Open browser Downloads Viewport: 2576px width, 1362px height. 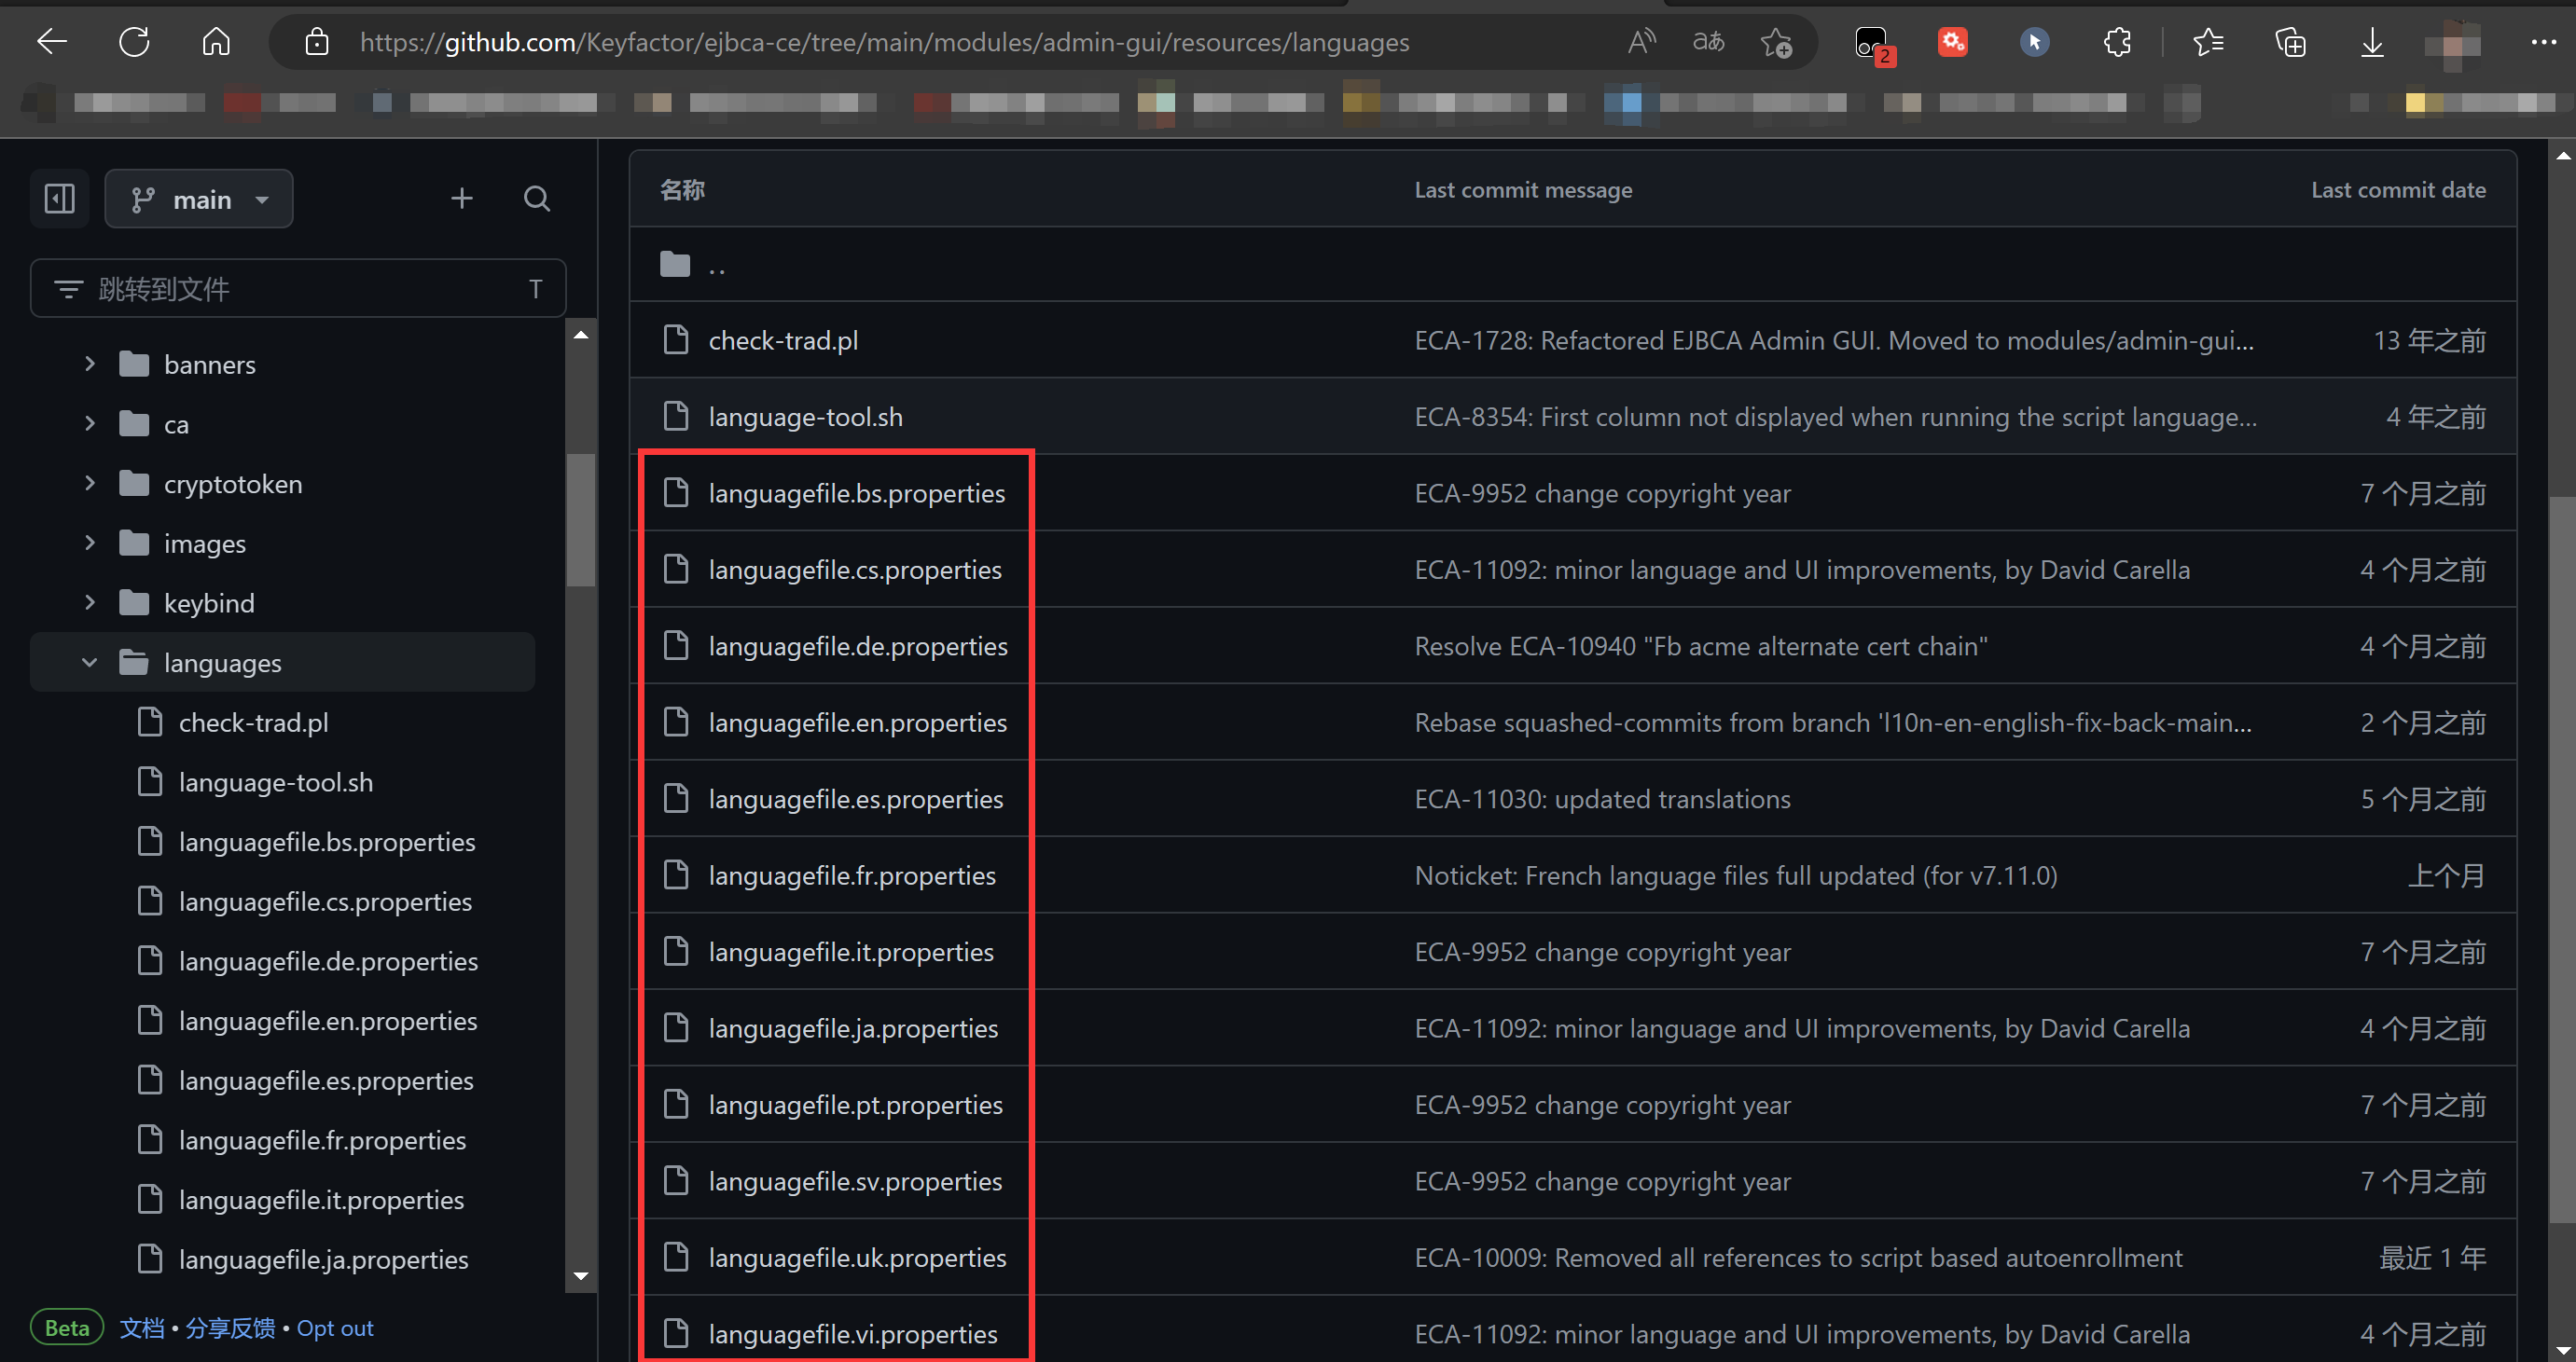[x=2372, y=42]
